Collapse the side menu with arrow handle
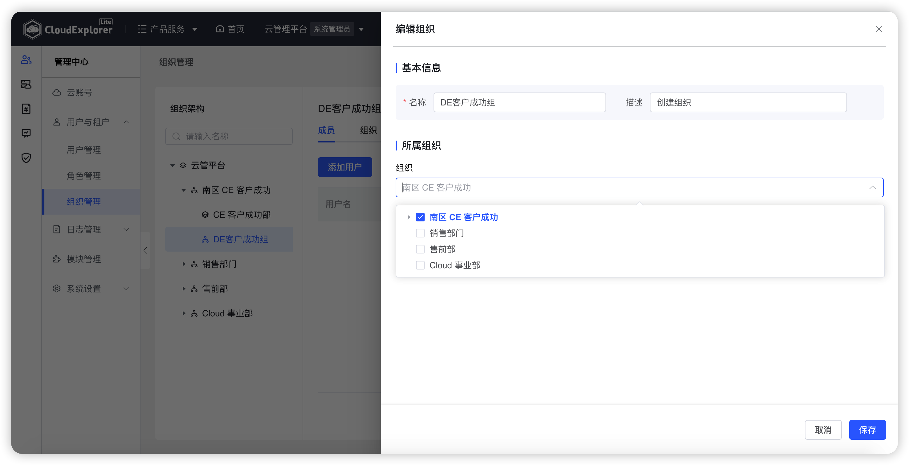 click(x=145, y=250)
